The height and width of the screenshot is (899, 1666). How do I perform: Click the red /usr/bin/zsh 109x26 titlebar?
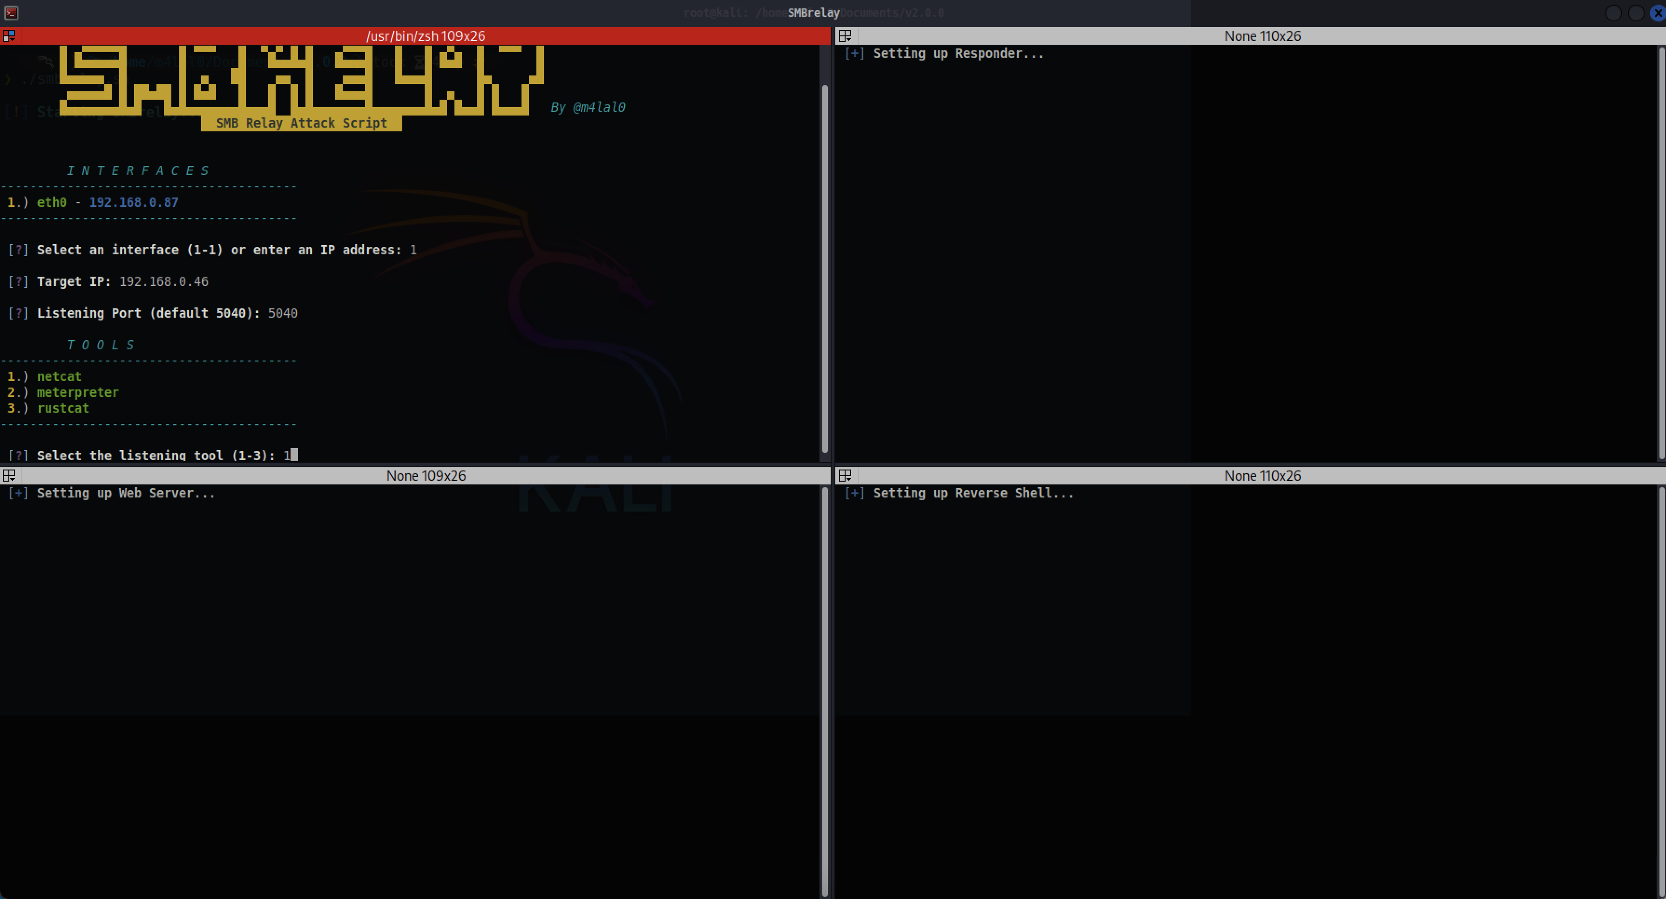point(425,36)
